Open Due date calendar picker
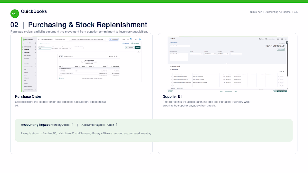 (x=228, y=54)
